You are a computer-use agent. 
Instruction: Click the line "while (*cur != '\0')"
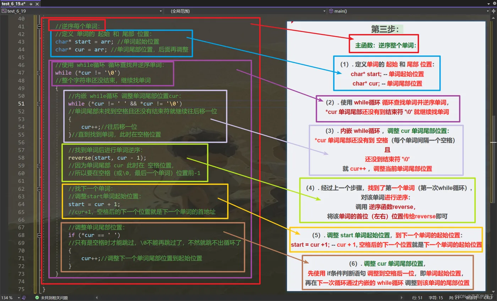[x=88, y=73]
